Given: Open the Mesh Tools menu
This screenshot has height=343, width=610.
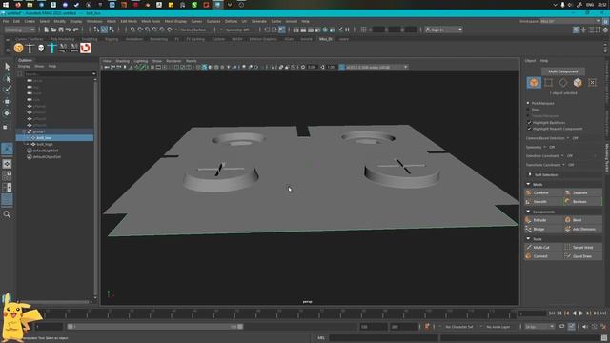Looking at the screenshot, I should tap(151, 21).
